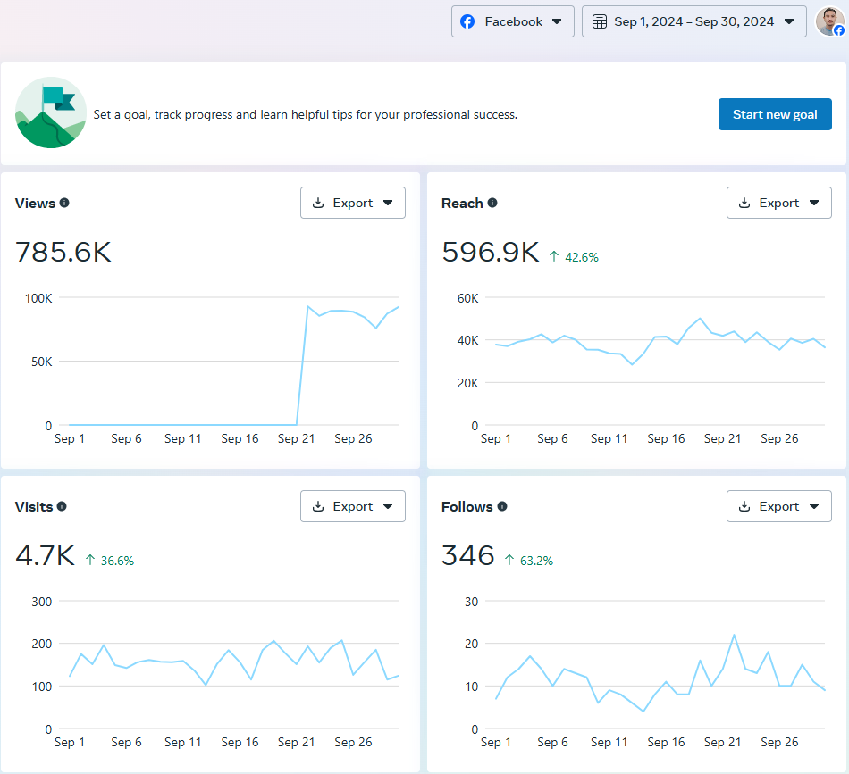Click the 785.6K Views total figure
849x774 pixels.
pos(63,253)
